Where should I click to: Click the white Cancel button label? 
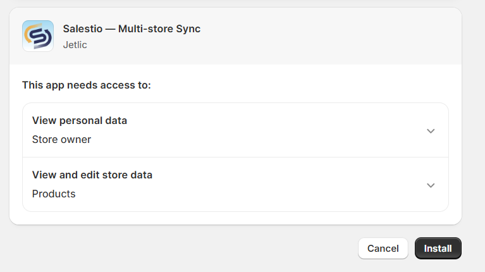pyautogui.click(x=383, y=249)
